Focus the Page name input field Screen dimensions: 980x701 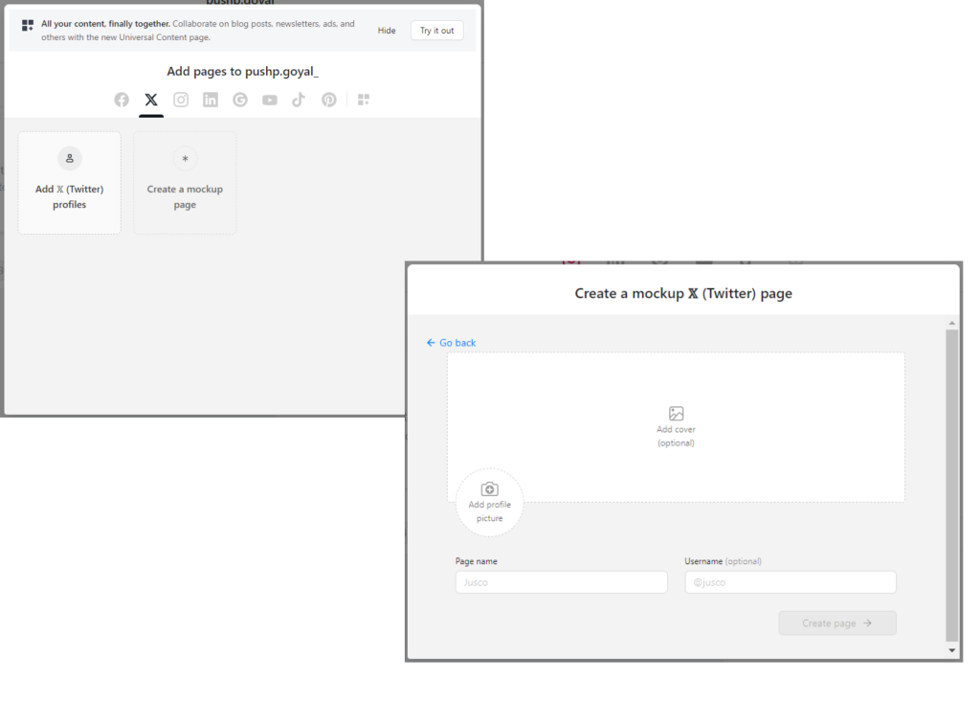click(561, 582)
